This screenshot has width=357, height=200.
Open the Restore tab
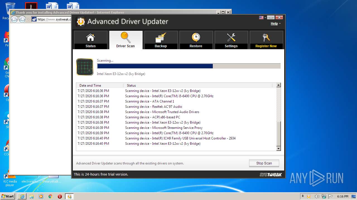pyautogui.click(x=196, y=40)
